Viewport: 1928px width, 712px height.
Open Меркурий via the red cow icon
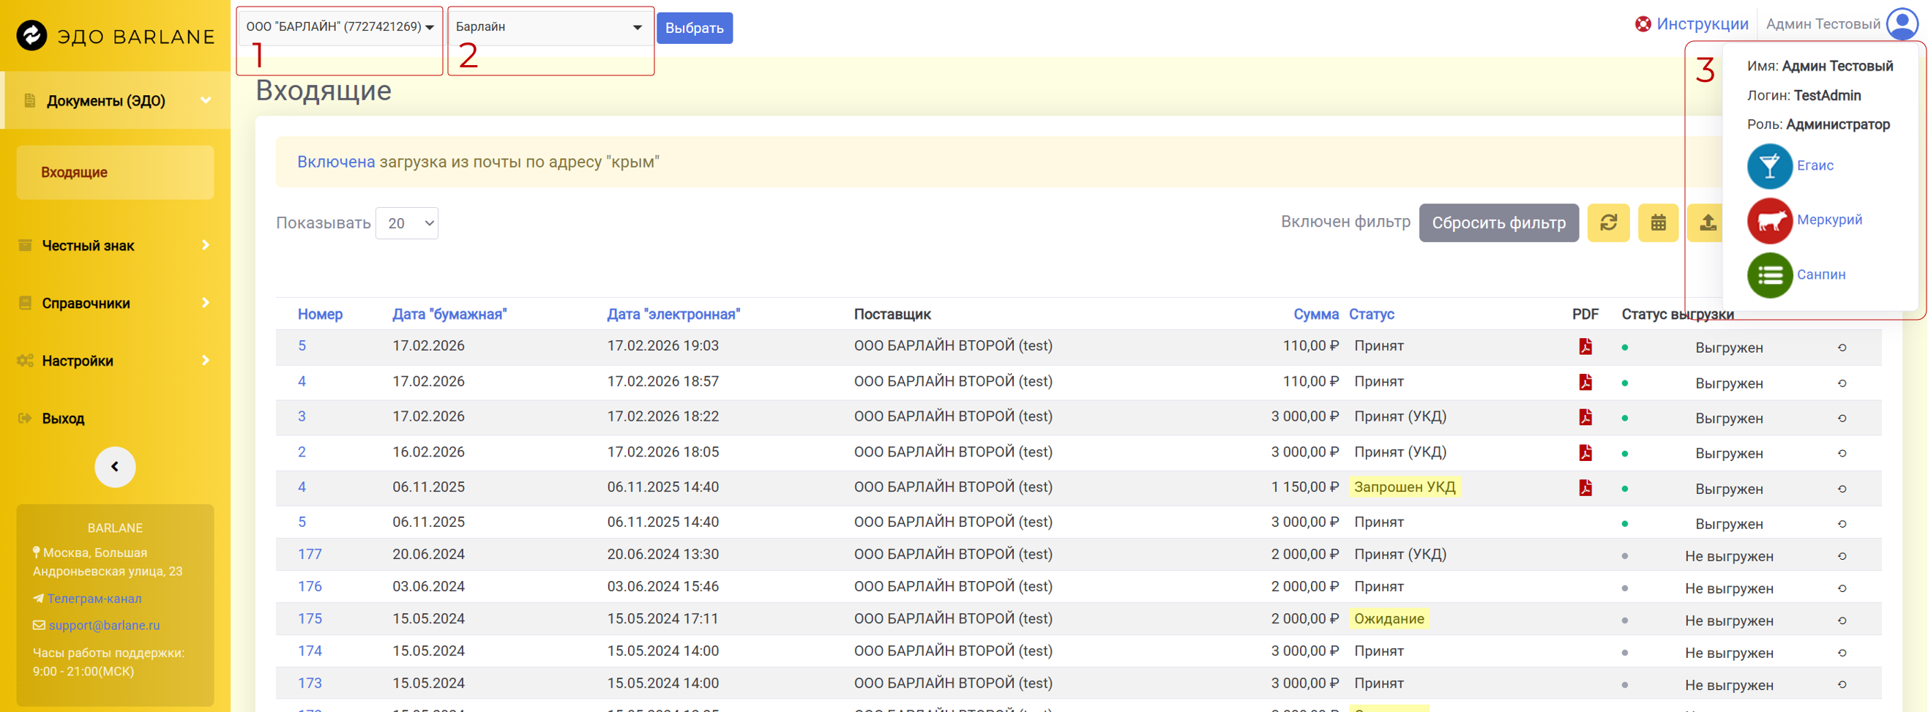1769,221
